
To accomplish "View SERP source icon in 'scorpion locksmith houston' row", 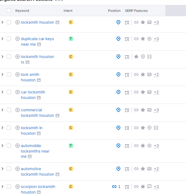I will (x=127, y=187).
